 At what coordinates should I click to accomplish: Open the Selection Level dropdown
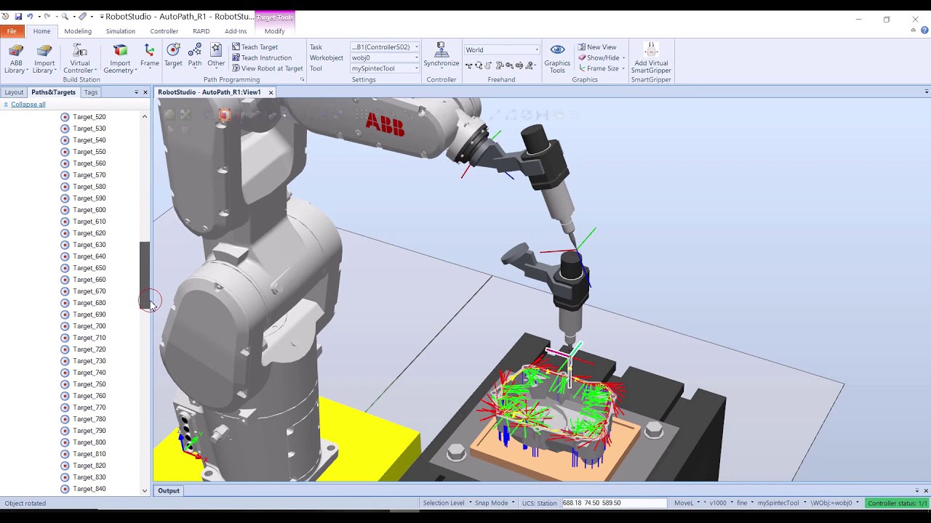coord(447,503)
